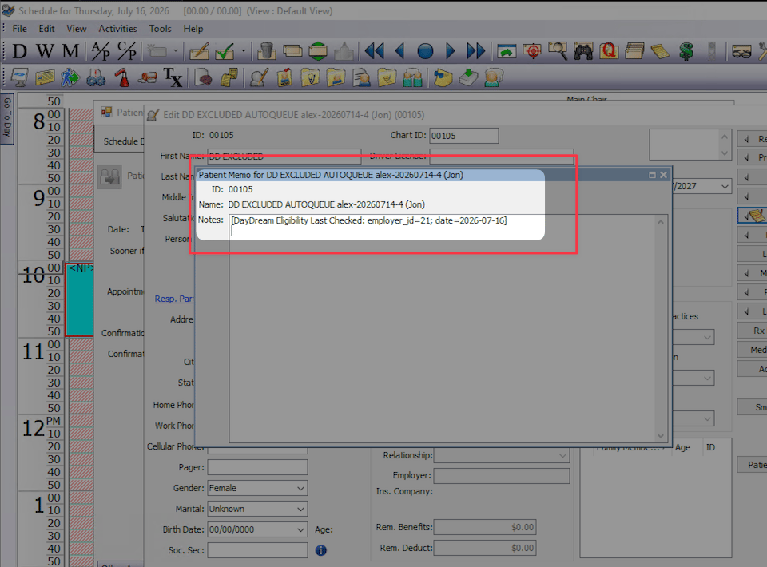The width and height of the screenshot is (767, 567).
Task: Open the View menu
Action: click(77, 29)
